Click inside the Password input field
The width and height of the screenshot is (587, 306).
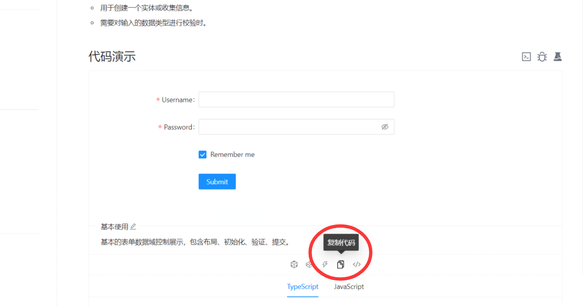point(289,126)
